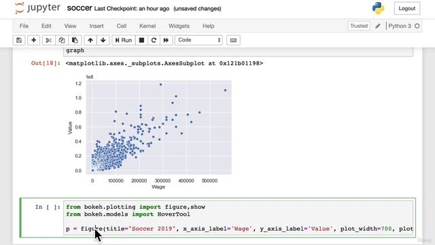Click the 'In [ ]:' prompt of the active cell
The image size is (435, 245).
tap(48, 207)
